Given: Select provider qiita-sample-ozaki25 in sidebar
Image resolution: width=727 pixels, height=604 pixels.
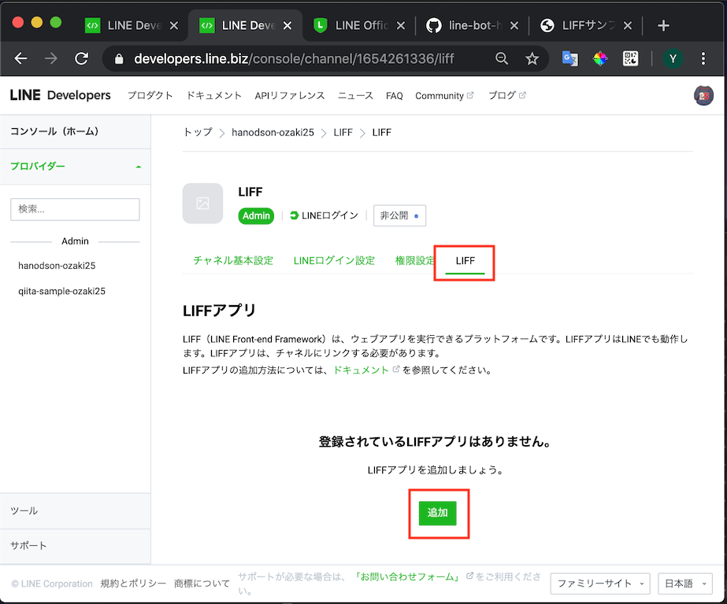Looking at the screenshot, I should pyautogui.click(x=61, y=291).
